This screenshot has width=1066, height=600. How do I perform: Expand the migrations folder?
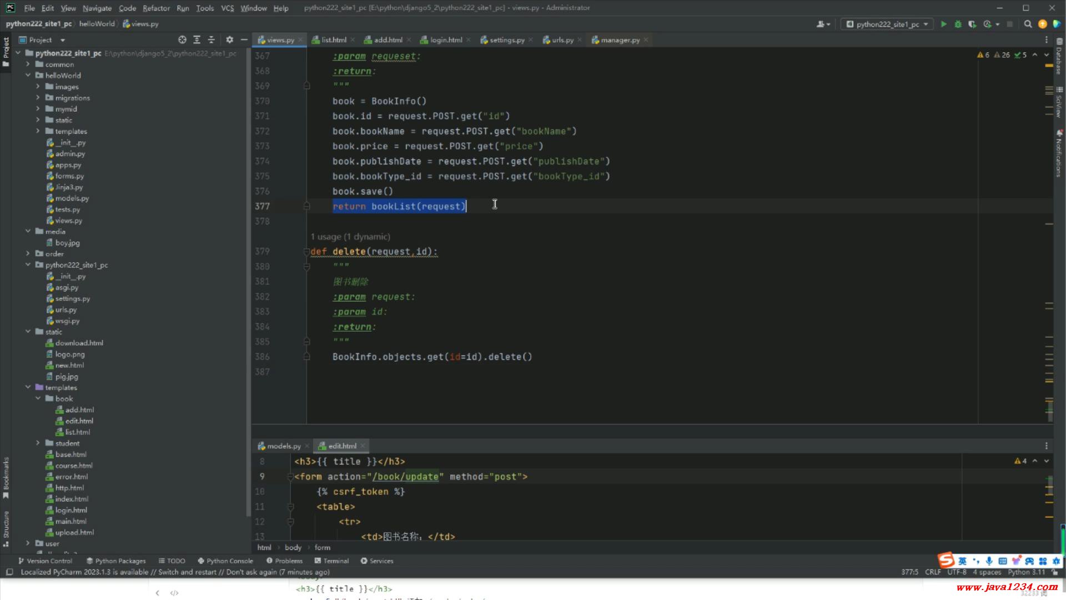(38, 98)
